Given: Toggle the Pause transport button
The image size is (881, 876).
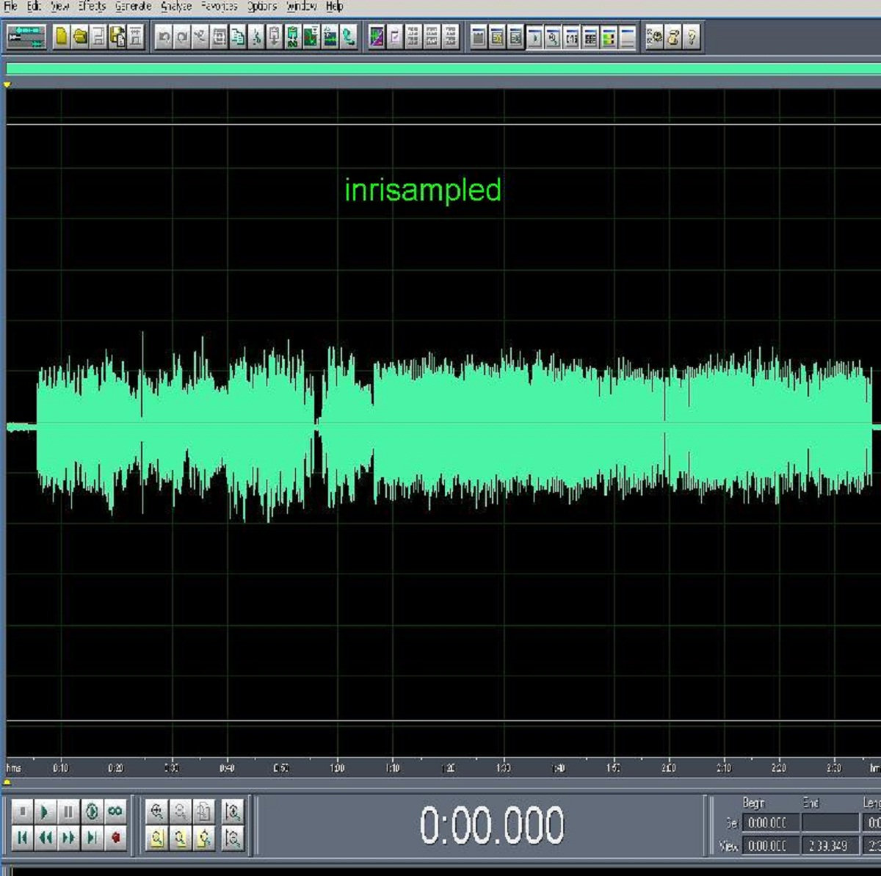Looking at the screenshot, I should (x=68, y=812).
